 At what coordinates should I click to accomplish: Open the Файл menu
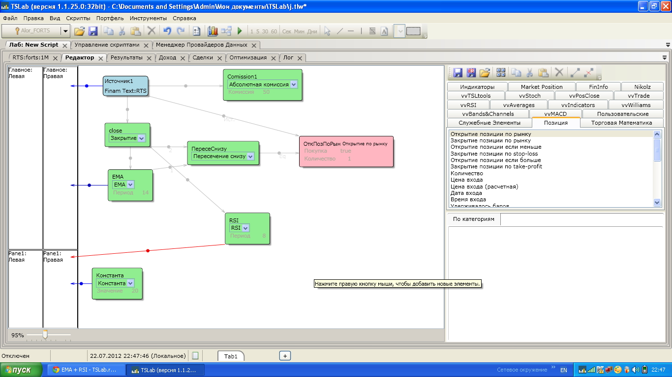tap(10, 18)
